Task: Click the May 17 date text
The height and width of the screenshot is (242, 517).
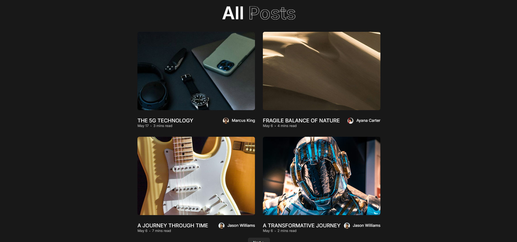Action: coord(143,126)
